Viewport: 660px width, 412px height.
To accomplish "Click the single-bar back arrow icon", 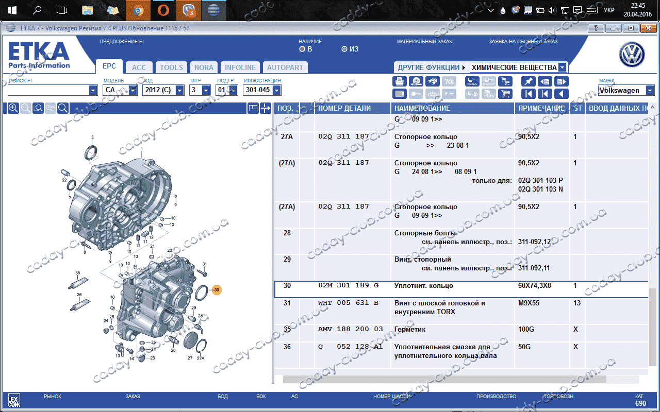I will (545, 94).
